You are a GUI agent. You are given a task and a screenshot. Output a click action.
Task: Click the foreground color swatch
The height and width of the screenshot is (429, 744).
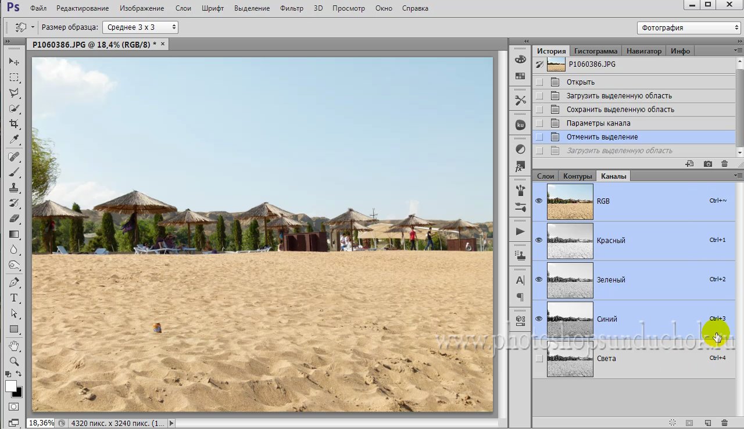point(10,387)
